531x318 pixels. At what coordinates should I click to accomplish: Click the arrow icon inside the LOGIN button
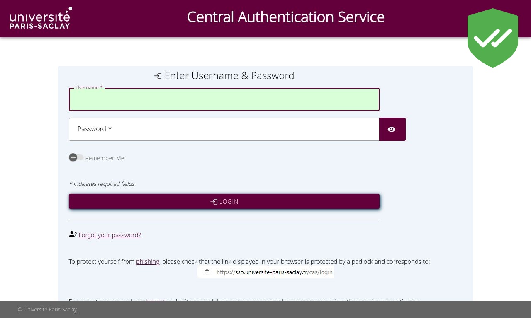click(x=214, y=202)
